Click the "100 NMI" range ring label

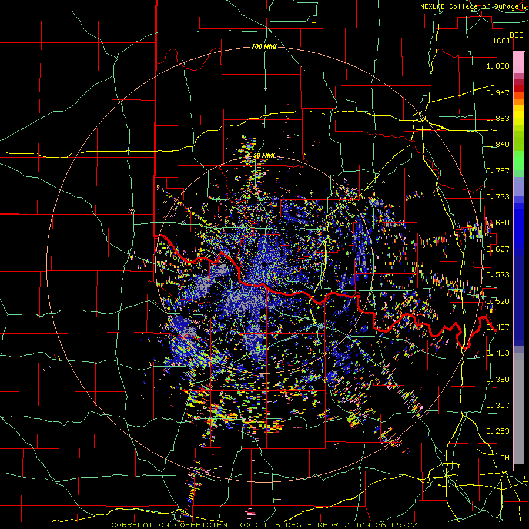click(264, 46)
